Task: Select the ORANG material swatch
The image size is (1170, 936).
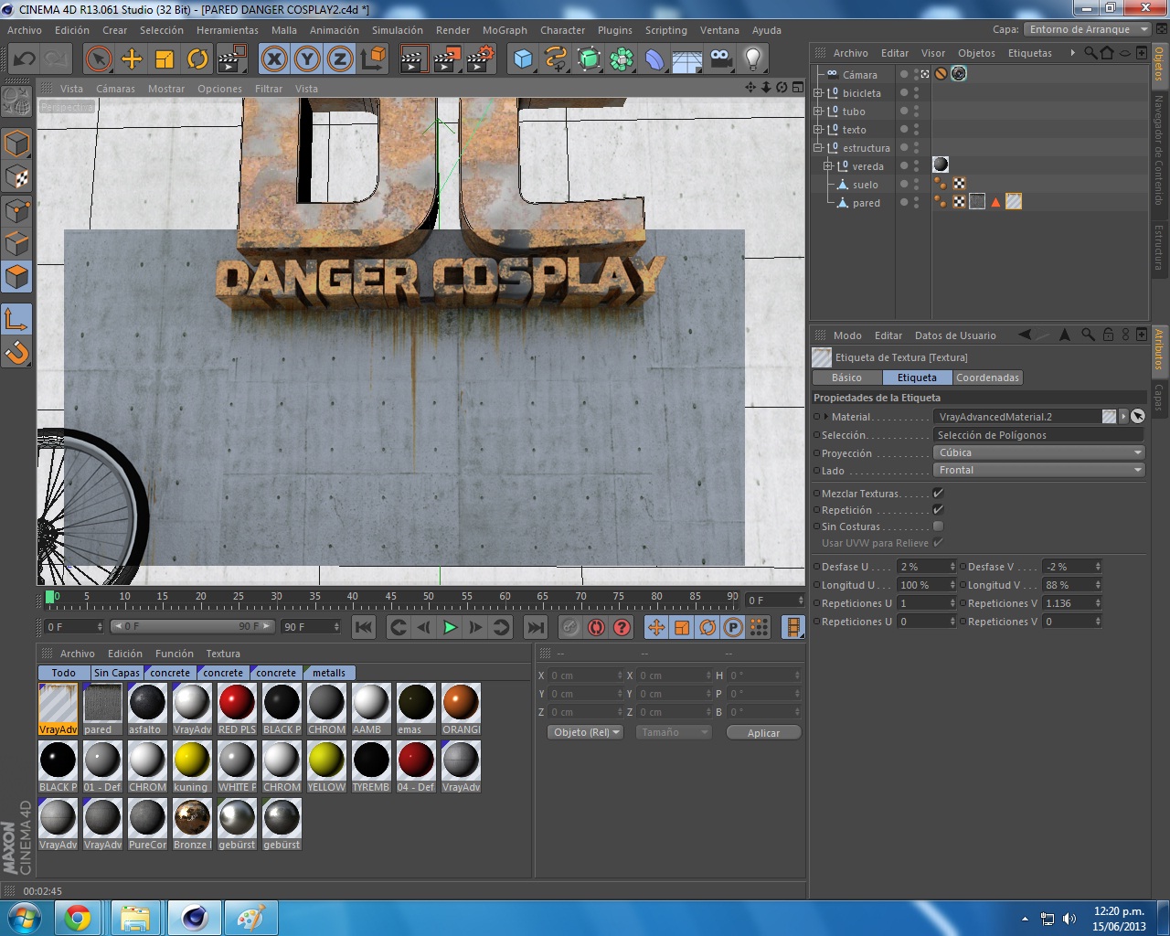Action: [461, 708]
